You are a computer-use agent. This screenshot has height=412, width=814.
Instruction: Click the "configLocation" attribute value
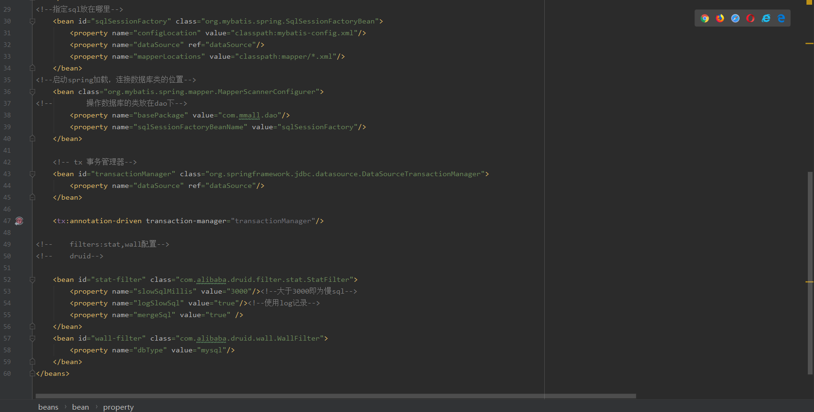point(167,33)
